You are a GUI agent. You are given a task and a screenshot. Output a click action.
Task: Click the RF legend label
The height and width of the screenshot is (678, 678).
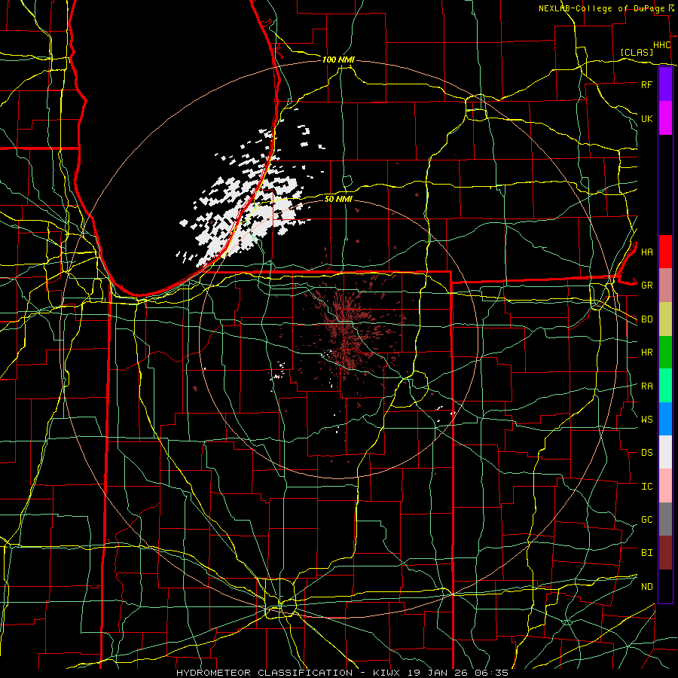647,84
